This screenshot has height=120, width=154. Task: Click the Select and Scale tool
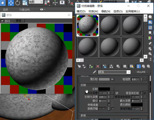click(25, 3)
